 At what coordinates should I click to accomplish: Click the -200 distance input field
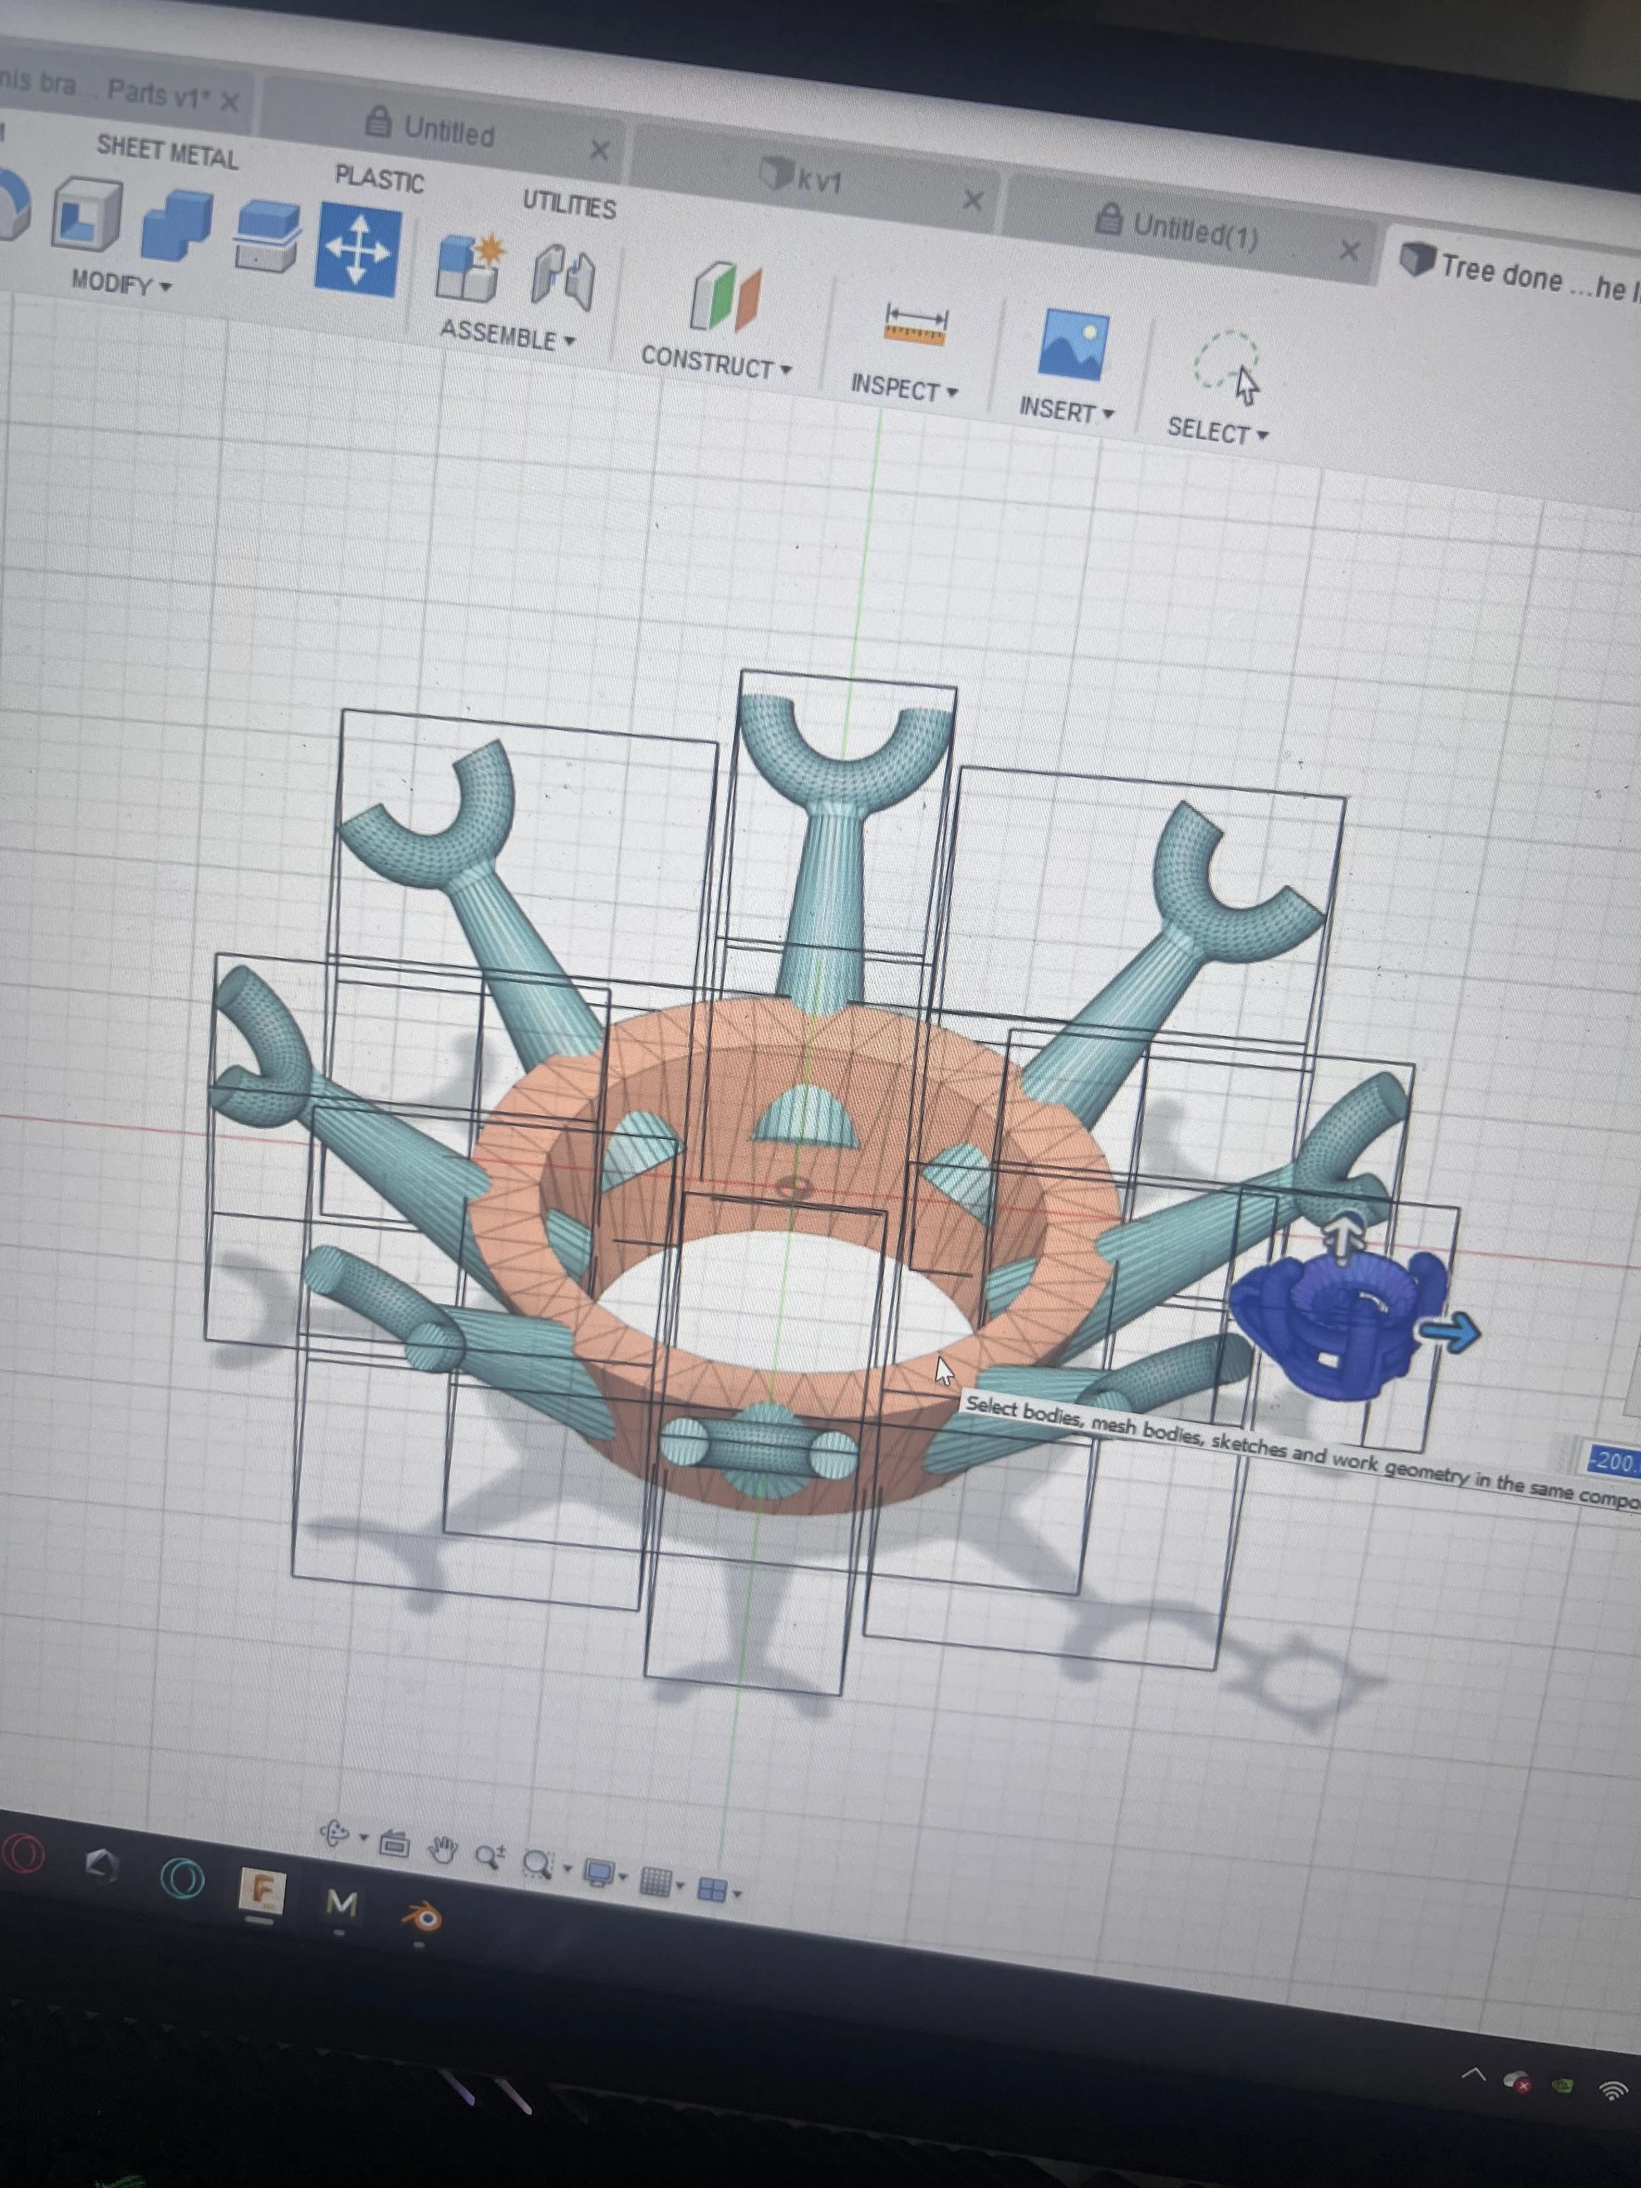tap(1612, 1461)
